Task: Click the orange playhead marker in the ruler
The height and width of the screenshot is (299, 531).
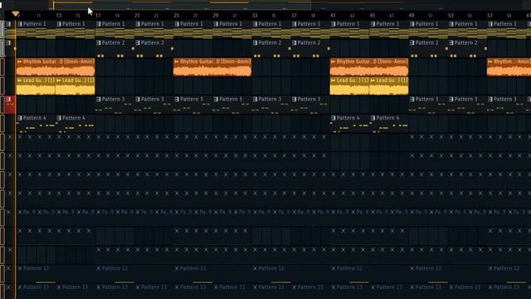Action: click(16, 13)
